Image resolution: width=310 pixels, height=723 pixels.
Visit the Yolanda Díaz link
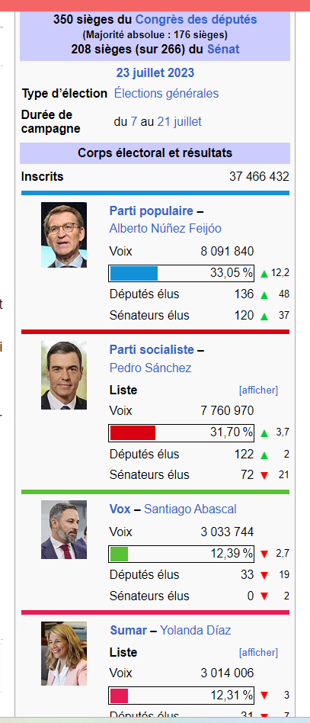pos(195,630)
